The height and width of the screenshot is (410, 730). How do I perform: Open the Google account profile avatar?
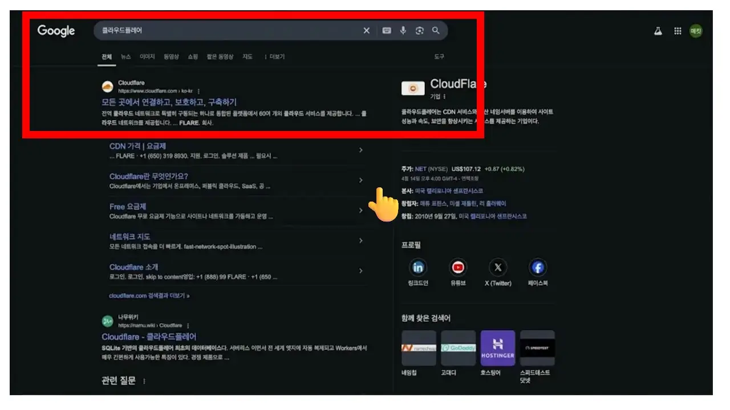696,31
